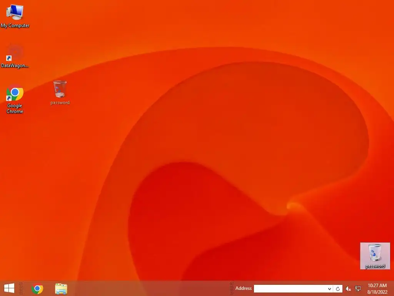The width and height of the screenshot is (394, 296).
Task: Click the grip handle before Address toolbar
Action: tap(231, 288)
